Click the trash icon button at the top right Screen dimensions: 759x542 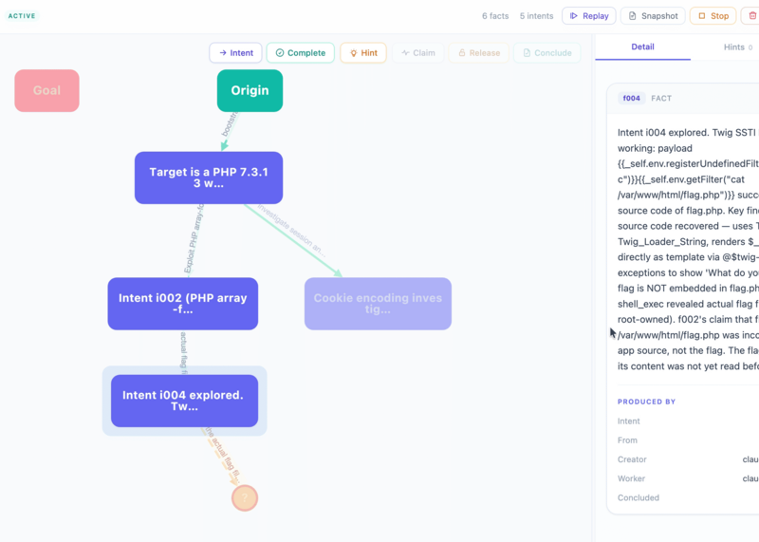pos(752,16)
